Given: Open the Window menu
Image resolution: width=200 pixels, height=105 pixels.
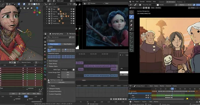Looking at the screenshot, I should point(149,2).
